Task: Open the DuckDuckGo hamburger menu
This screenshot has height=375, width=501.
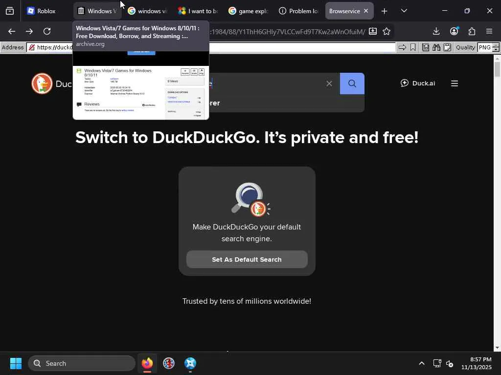Action: pos(455,83)
